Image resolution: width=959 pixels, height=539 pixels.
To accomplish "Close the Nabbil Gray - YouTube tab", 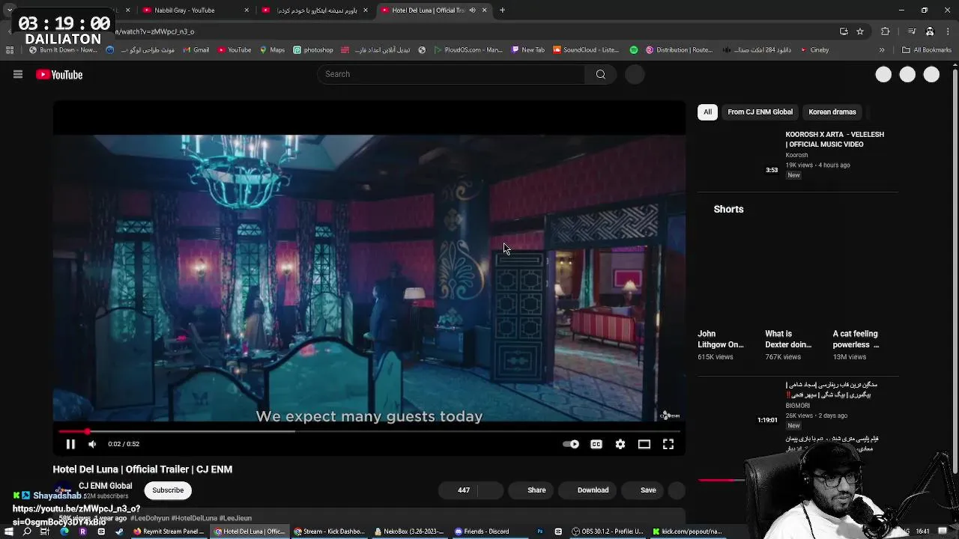I will point(246,10).
